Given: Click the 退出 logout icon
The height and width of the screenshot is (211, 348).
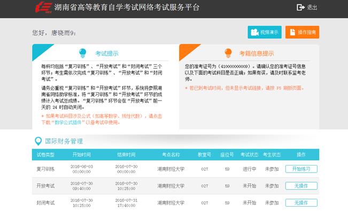Looking at the screenshot, I should point(300,7).
